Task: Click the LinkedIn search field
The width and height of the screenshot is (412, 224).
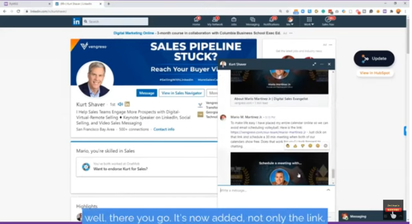Action: 115,21
